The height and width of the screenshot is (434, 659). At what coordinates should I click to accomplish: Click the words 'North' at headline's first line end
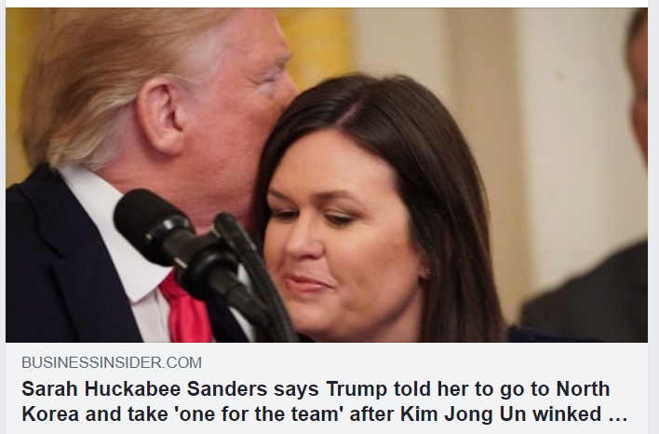584,388
